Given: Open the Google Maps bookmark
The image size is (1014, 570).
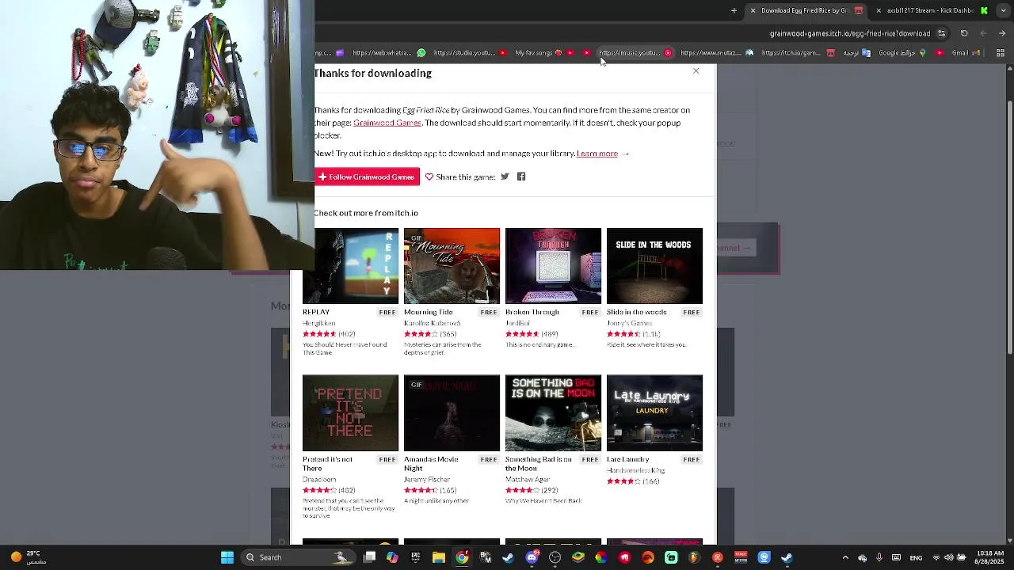Looking at the screenshot, I should point(902,53).
